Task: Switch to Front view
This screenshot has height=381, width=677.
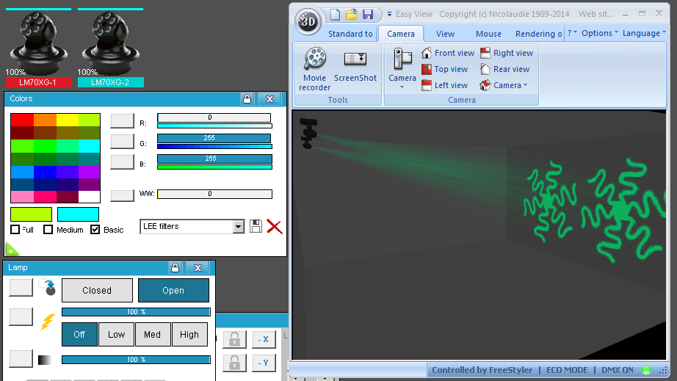Action: click(x=448, y=53)
